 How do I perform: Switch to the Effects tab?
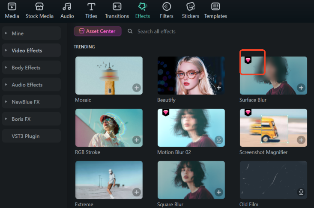[x=143, y=11]
